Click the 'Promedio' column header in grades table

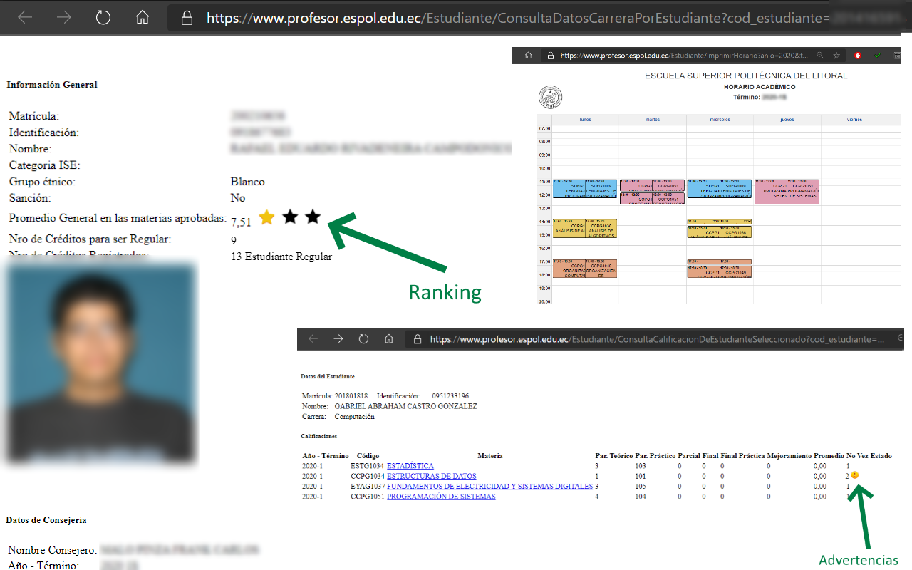point(829,456)
